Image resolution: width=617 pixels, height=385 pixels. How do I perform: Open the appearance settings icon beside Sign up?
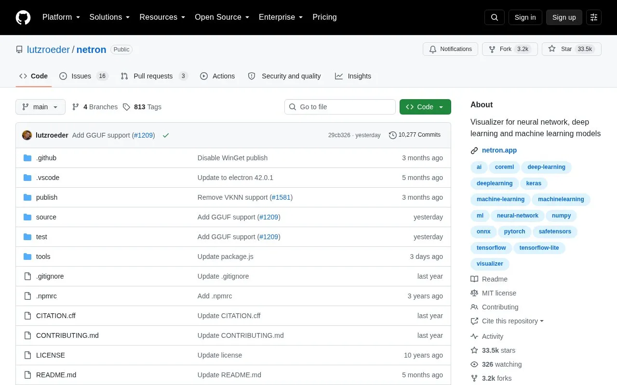tap(594, 17)
